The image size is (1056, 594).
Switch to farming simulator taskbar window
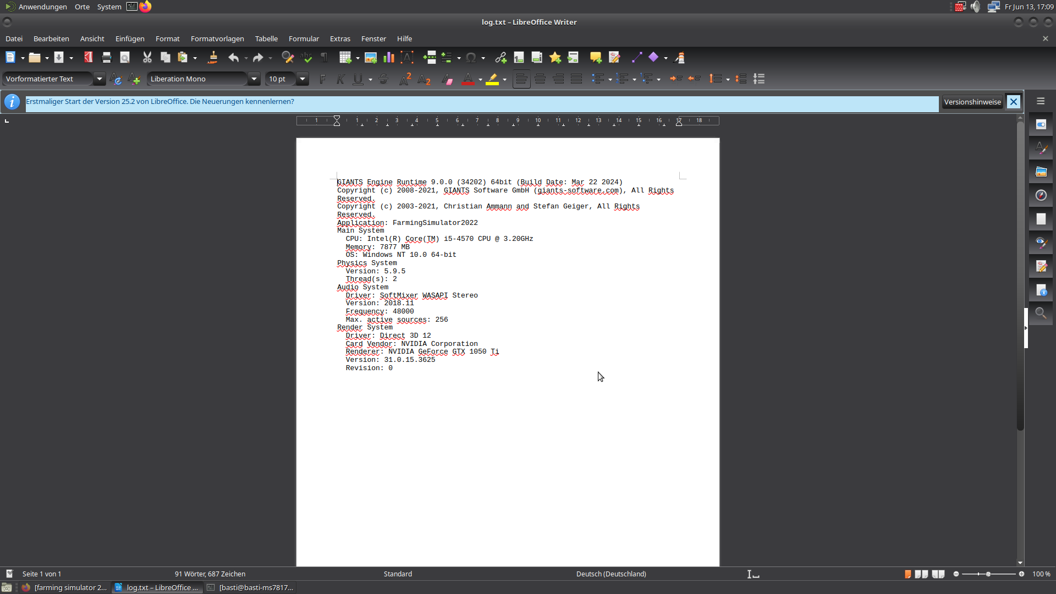[64, 587]
